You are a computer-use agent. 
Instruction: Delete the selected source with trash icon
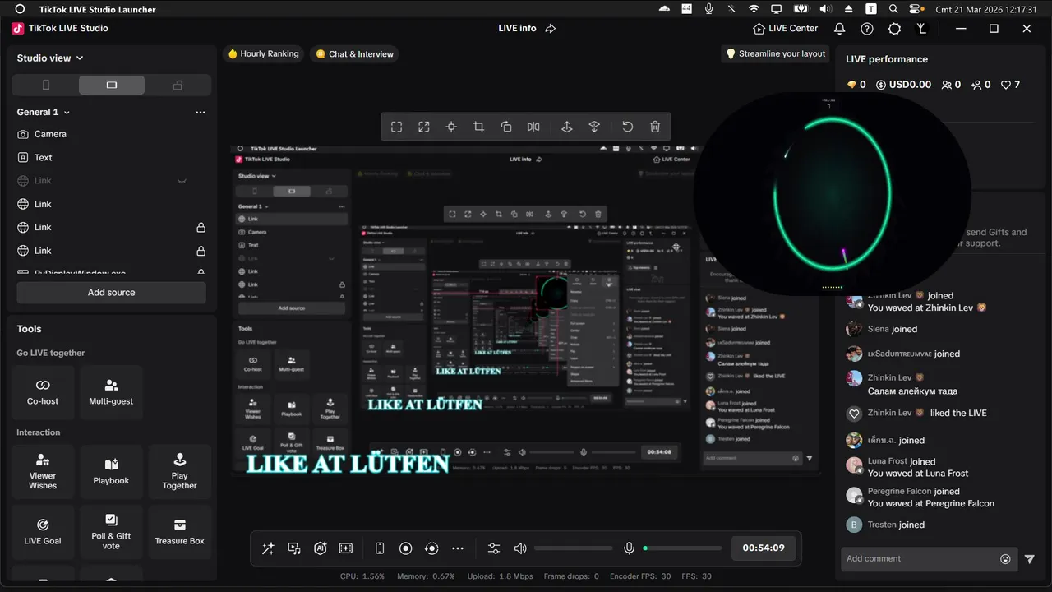pyautogui.click(x=655, y=127)
